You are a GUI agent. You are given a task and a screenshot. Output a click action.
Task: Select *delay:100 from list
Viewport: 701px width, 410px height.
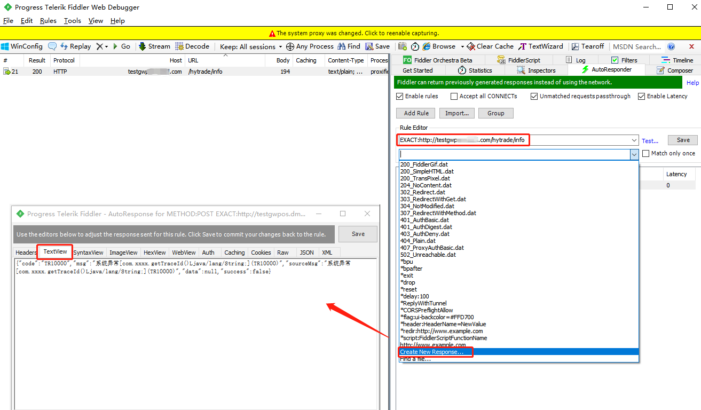(x=518, y=296)
